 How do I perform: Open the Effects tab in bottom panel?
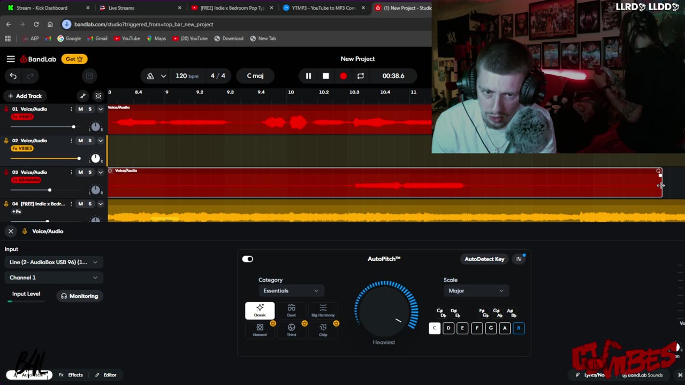71,375
